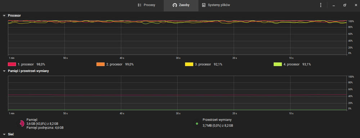This screenshot has height=138, width=360.
Task: Select the Zasoby tab
Action: [x=181, y=5]
